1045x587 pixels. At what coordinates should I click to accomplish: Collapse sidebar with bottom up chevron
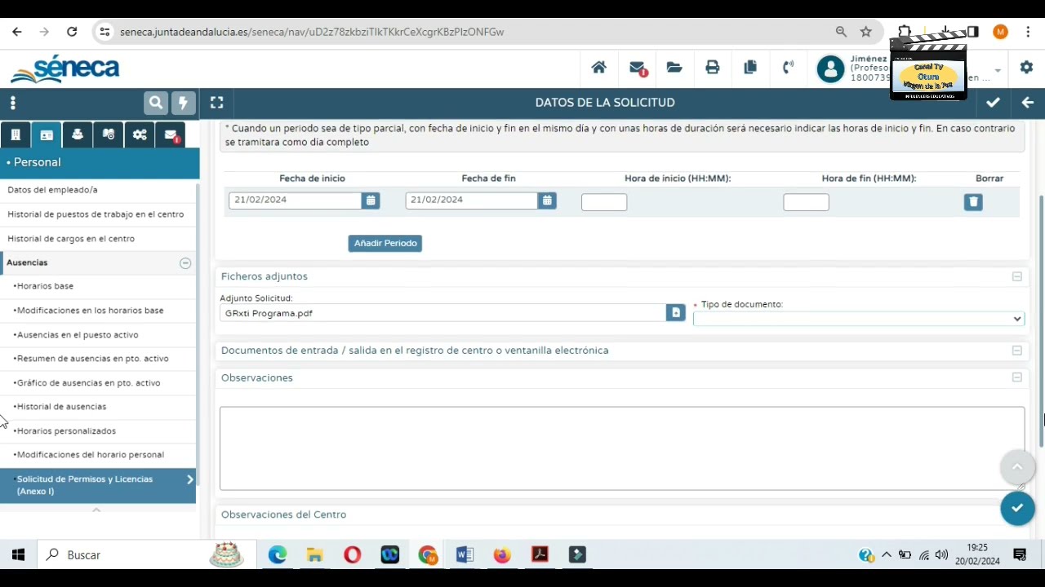[x=96, y=510]
